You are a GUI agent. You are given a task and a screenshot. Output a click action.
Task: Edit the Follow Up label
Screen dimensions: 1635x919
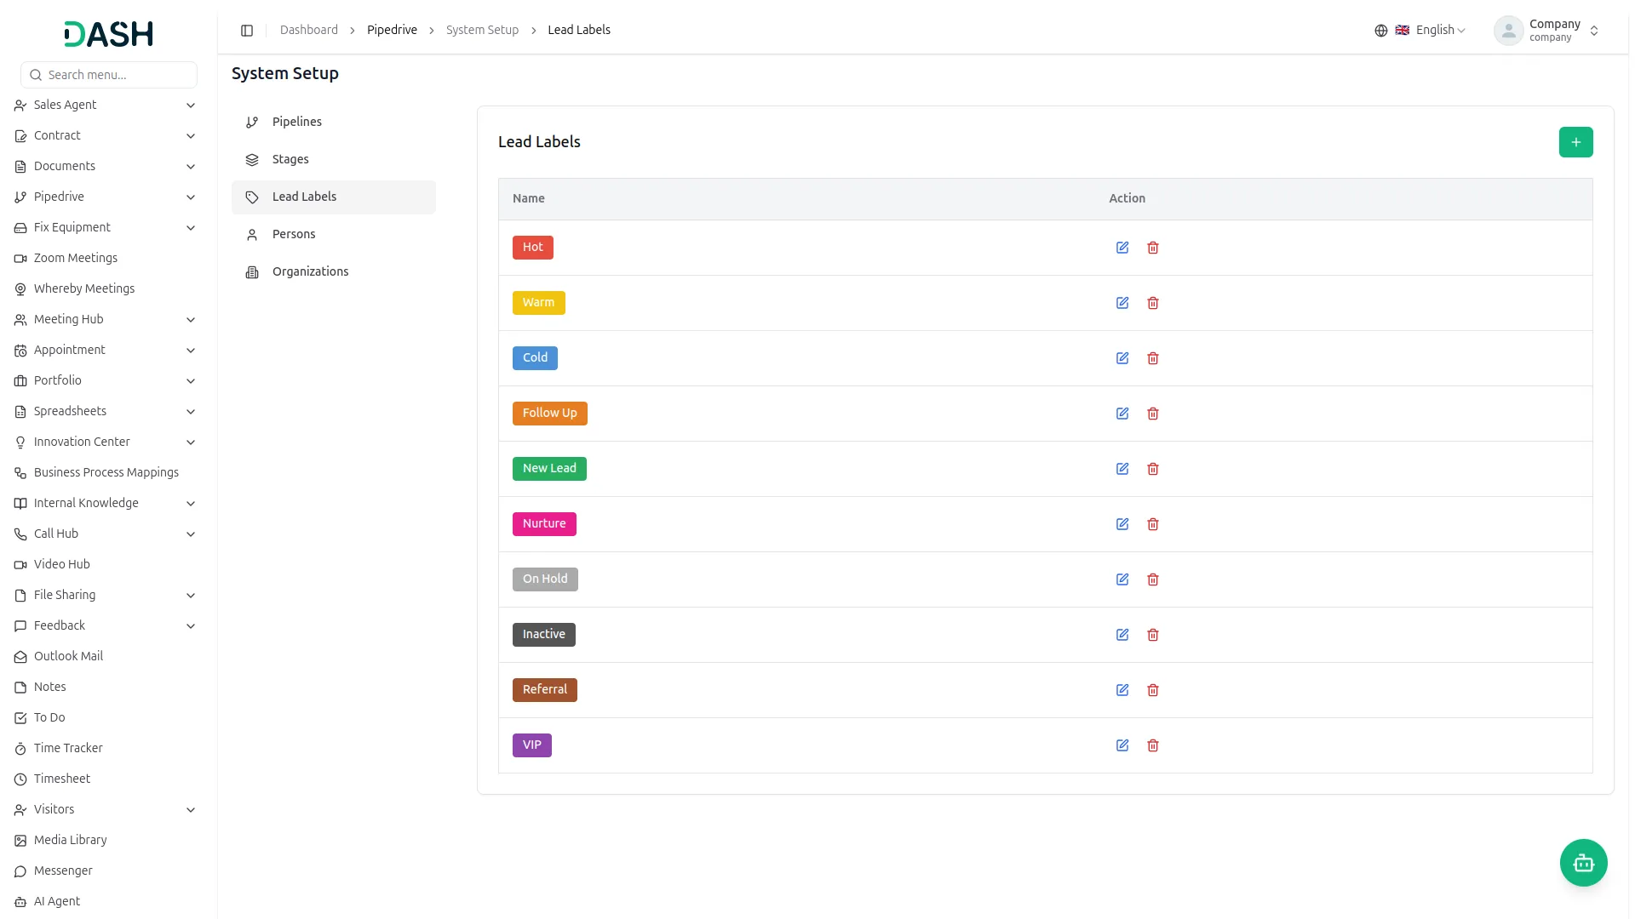[x=1122, y=414]
